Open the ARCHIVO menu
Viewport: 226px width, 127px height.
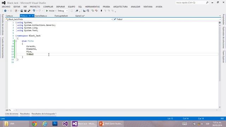coord(6,7)
